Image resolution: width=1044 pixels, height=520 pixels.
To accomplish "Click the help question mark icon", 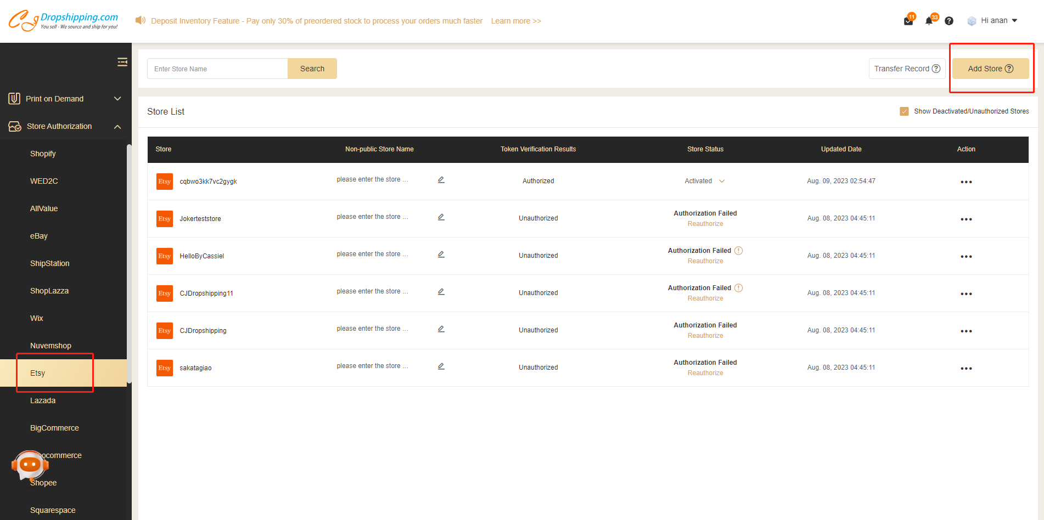I will (x=949, y=21).
